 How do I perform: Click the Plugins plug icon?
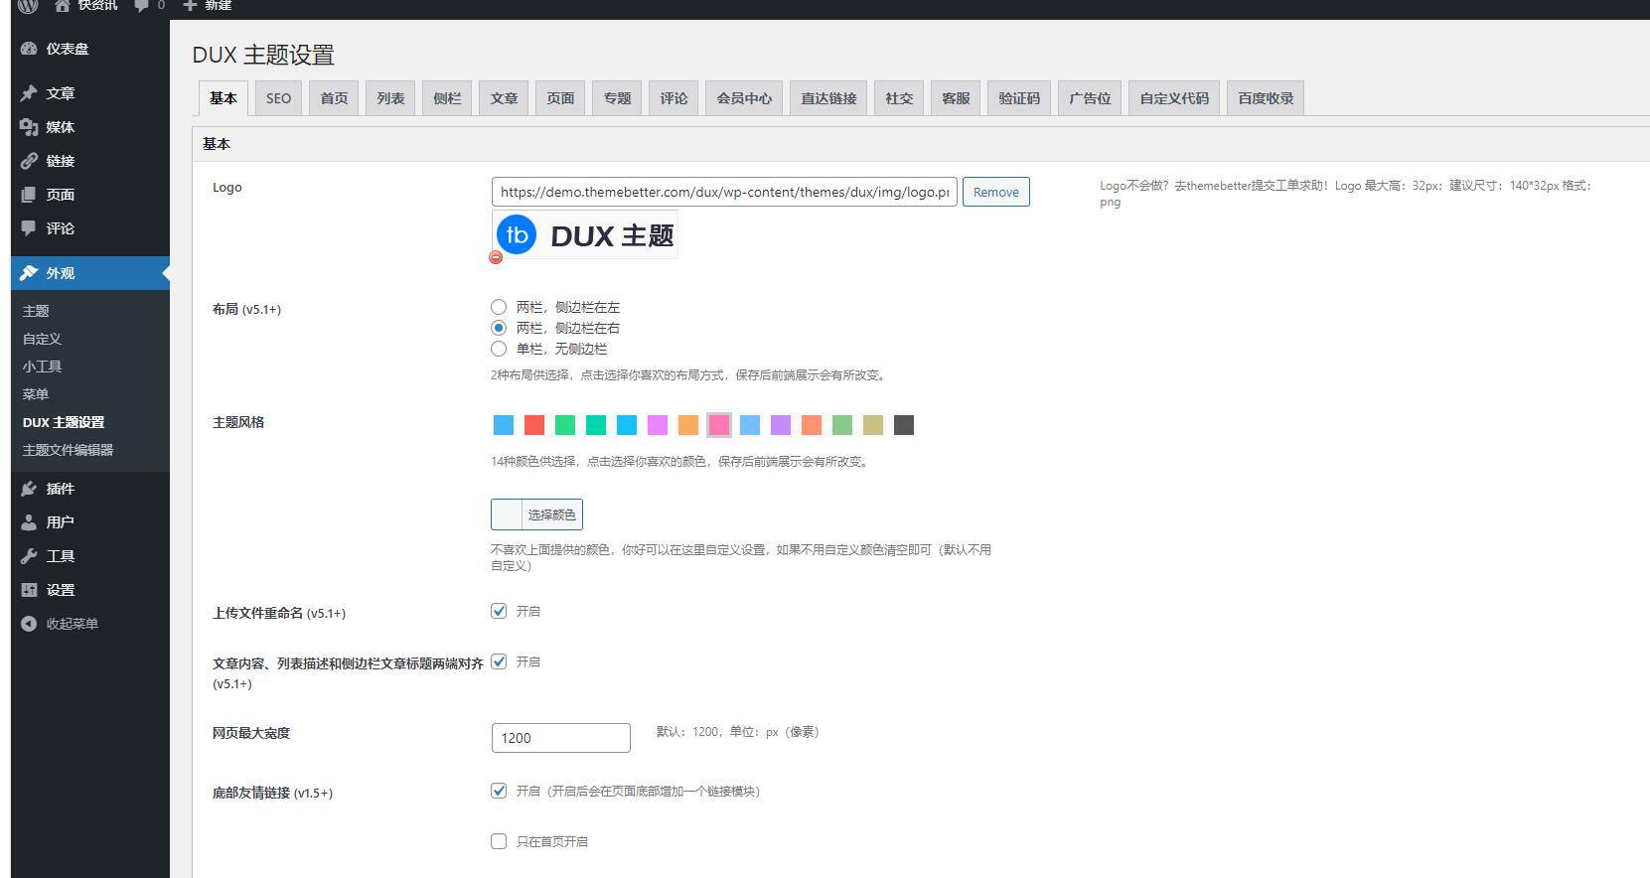click(29, 489)
